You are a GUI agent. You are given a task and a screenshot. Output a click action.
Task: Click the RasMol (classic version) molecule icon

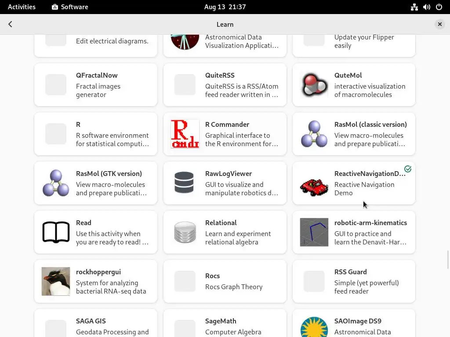click(314, 134)
